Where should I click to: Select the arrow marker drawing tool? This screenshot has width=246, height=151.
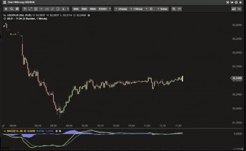click(x=63, y=9)
